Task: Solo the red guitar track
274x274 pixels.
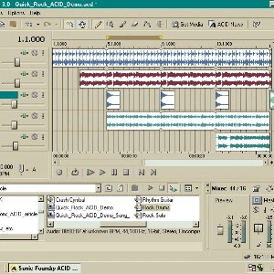Action: click(43, 74)
